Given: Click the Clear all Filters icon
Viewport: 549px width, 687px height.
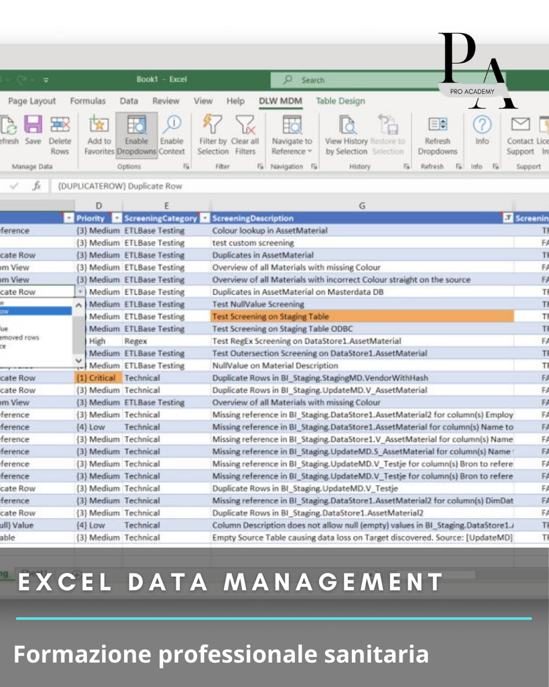Looking at the screenshot, I should coord(245,124).
